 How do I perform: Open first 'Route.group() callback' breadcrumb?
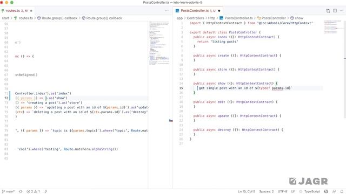(x=57, y=18)
